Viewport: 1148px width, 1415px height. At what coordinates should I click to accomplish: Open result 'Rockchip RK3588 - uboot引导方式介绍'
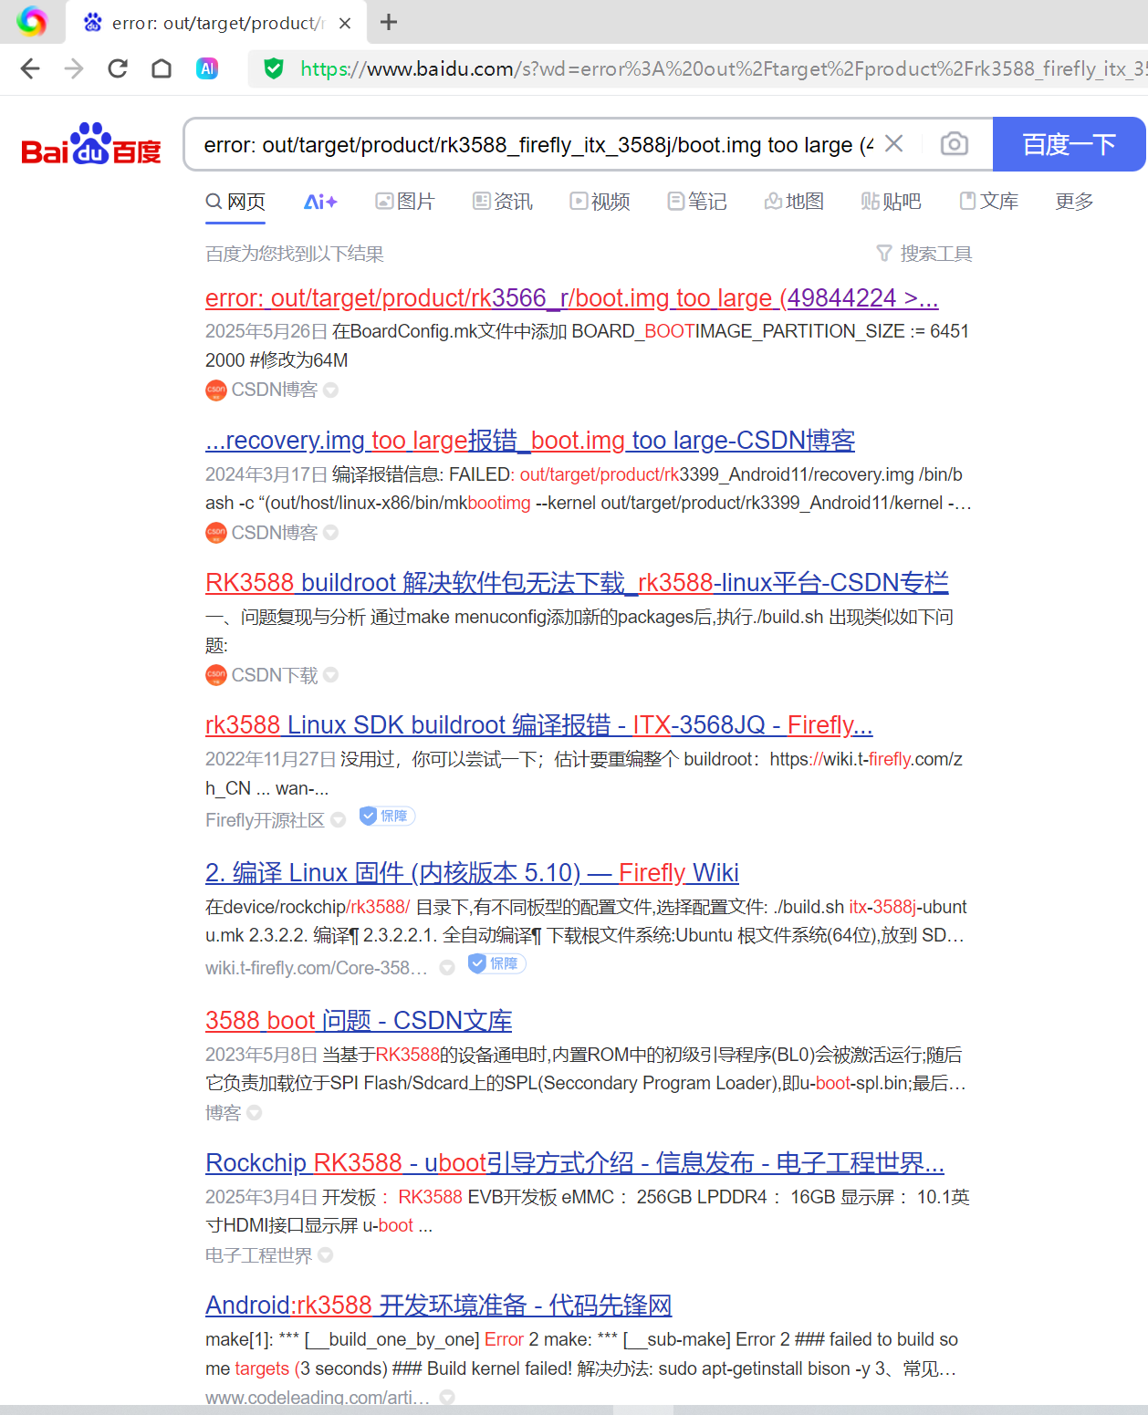pos(575,1162)
